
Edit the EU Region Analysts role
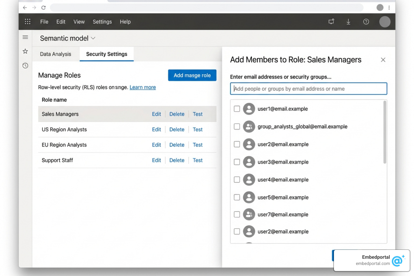point(156,145)
